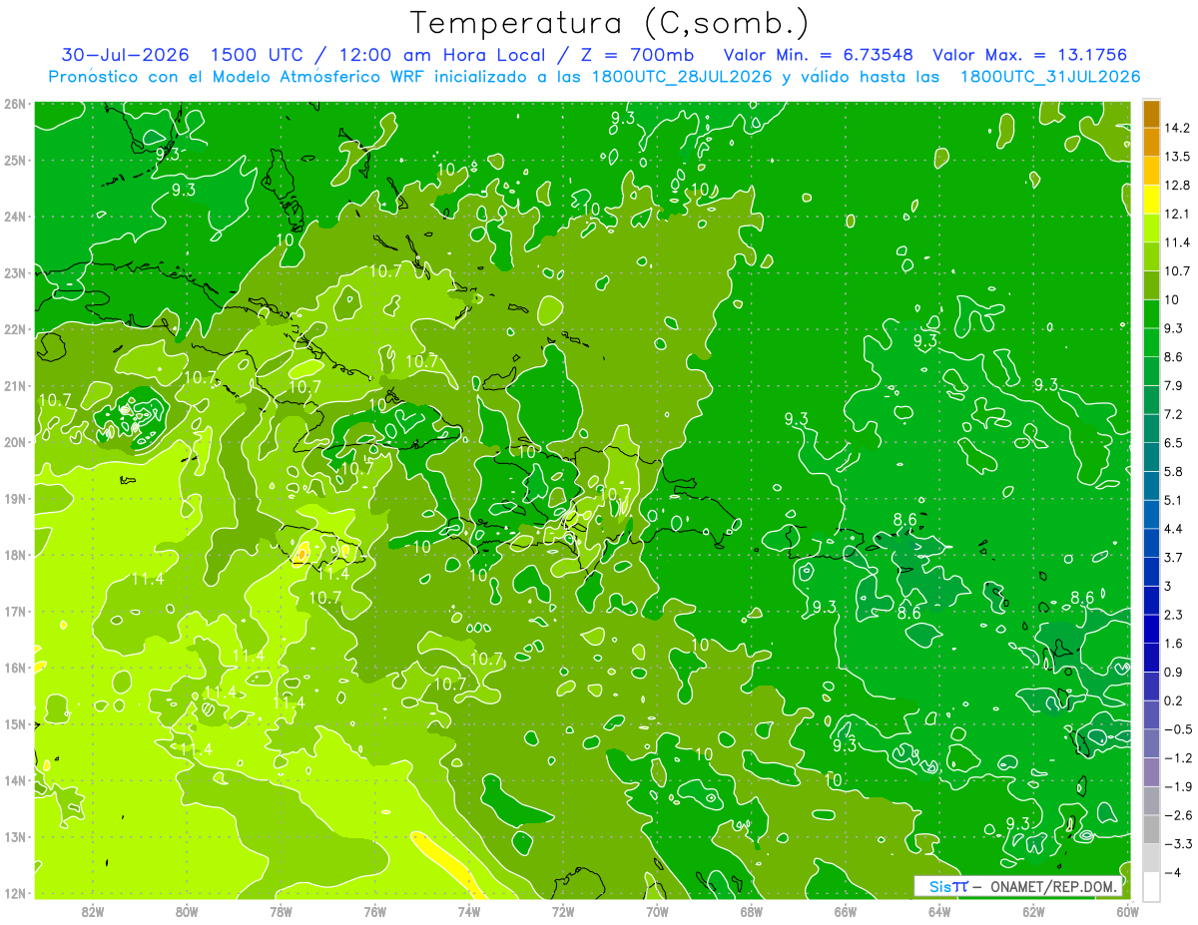Click the '5.8' color bar value
Viewport: 1198px width, 925px height.
click(x=1174, y=471)
